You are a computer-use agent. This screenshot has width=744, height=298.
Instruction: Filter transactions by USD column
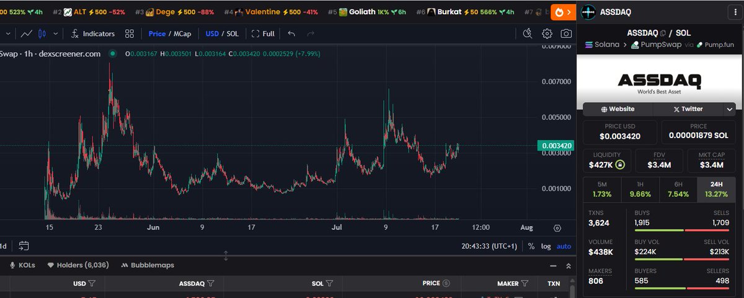click(x=92, y=283)
